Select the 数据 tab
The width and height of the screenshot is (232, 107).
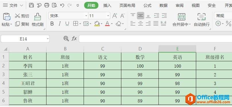click(164, 5)
